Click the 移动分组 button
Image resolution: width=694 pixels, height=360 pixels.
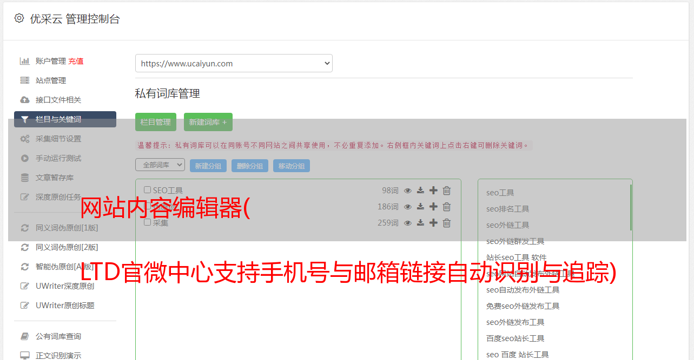(x=292, y=166)
